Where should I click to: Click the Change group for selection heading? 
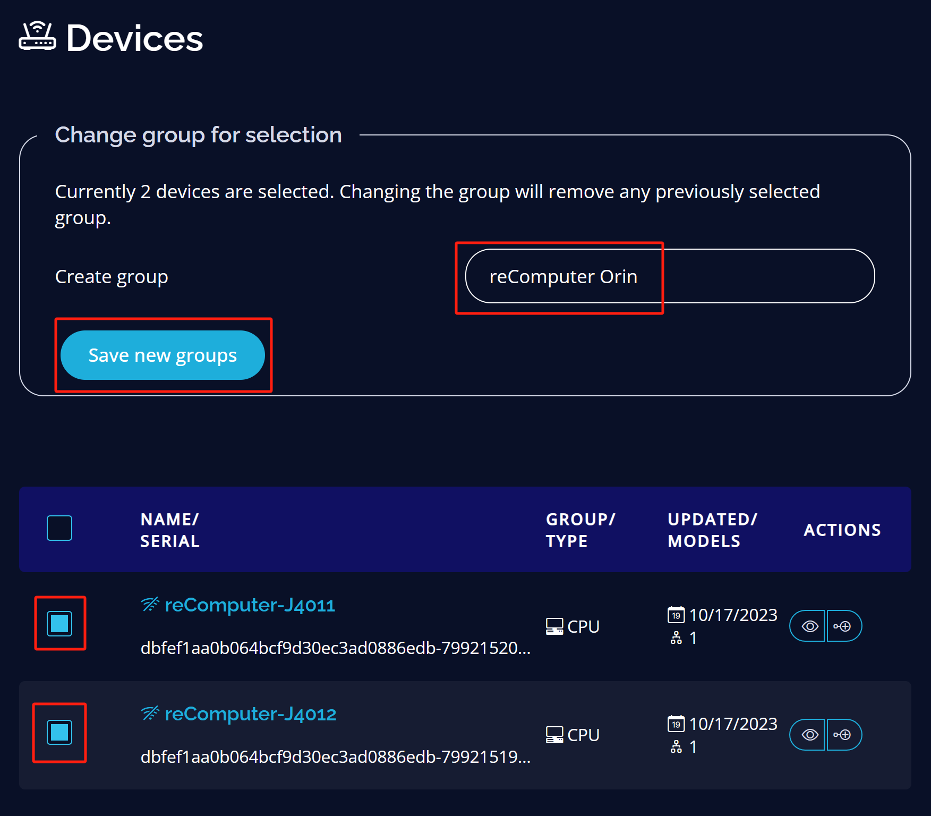[198, 135]
